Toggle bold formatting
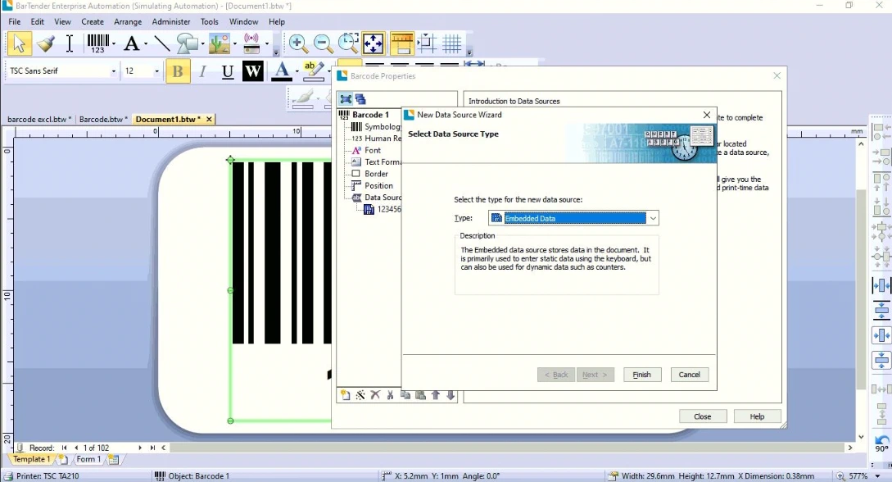Viewport: 892px width, 482px height. (178, 71)
